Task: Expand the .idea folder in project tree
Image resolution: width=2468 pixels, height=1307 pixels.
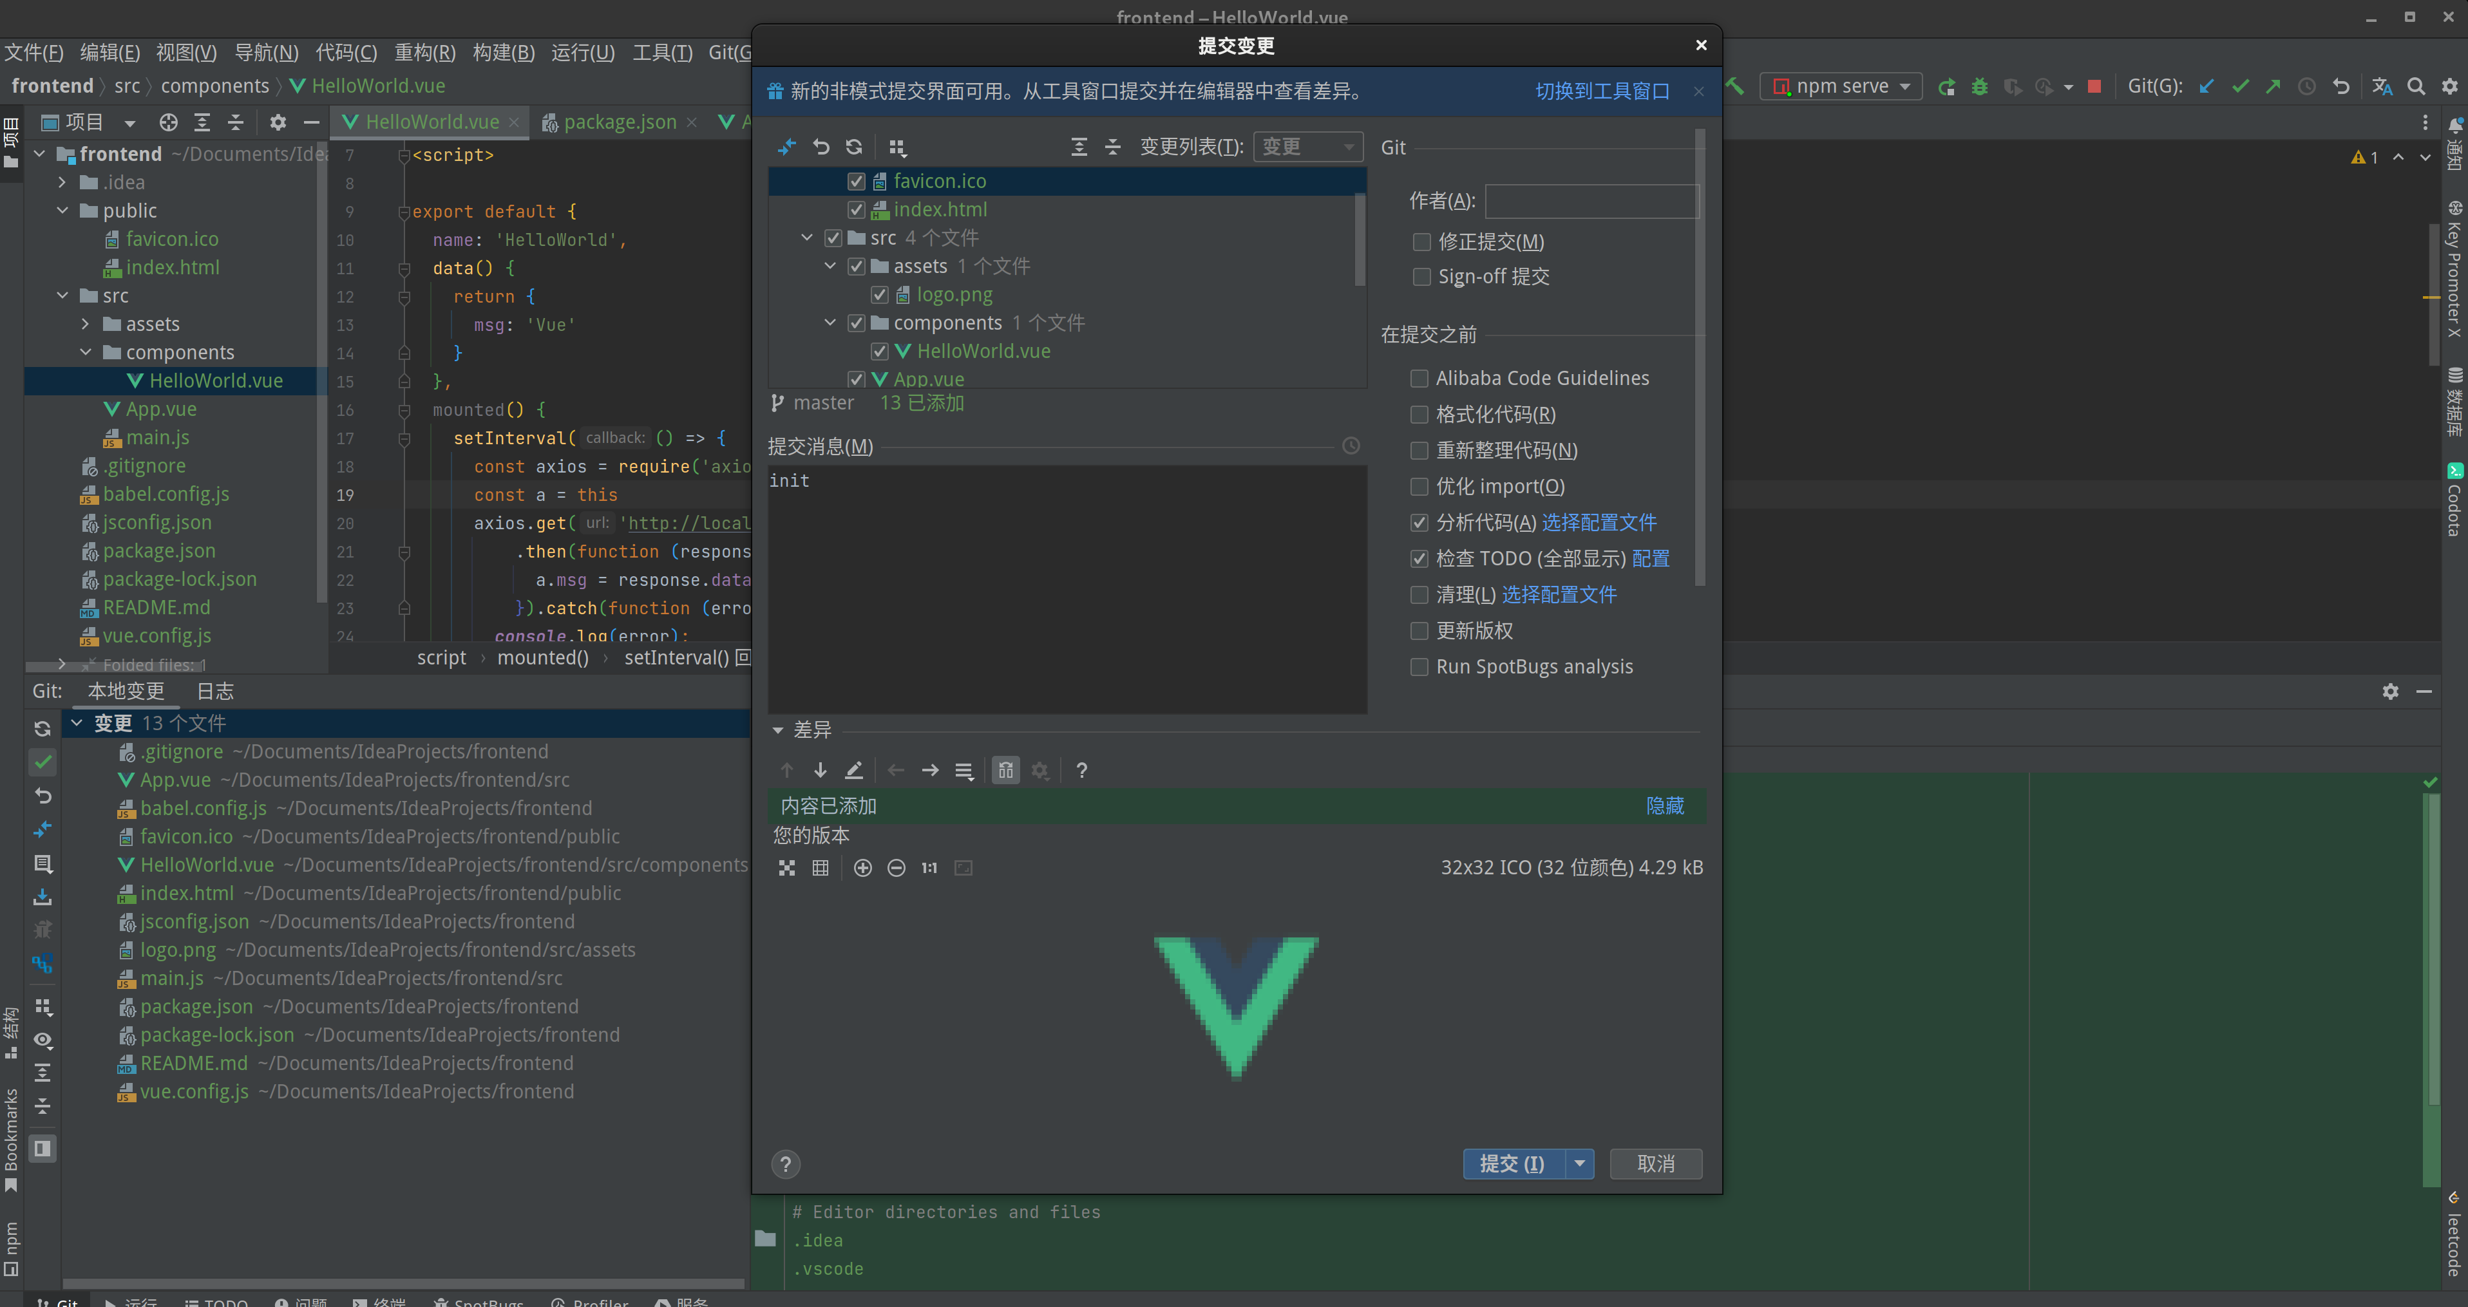Action: 62,182
